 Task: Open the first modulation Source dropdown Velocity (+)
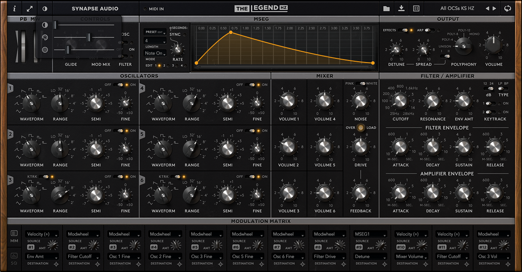click(x=41, y=233)
